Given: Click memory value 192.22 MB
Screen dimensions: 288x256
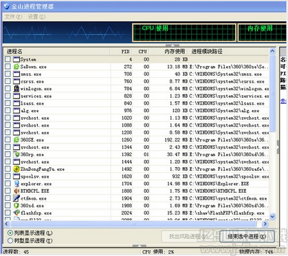Looking at the screenshot, I should coord(176,140).
